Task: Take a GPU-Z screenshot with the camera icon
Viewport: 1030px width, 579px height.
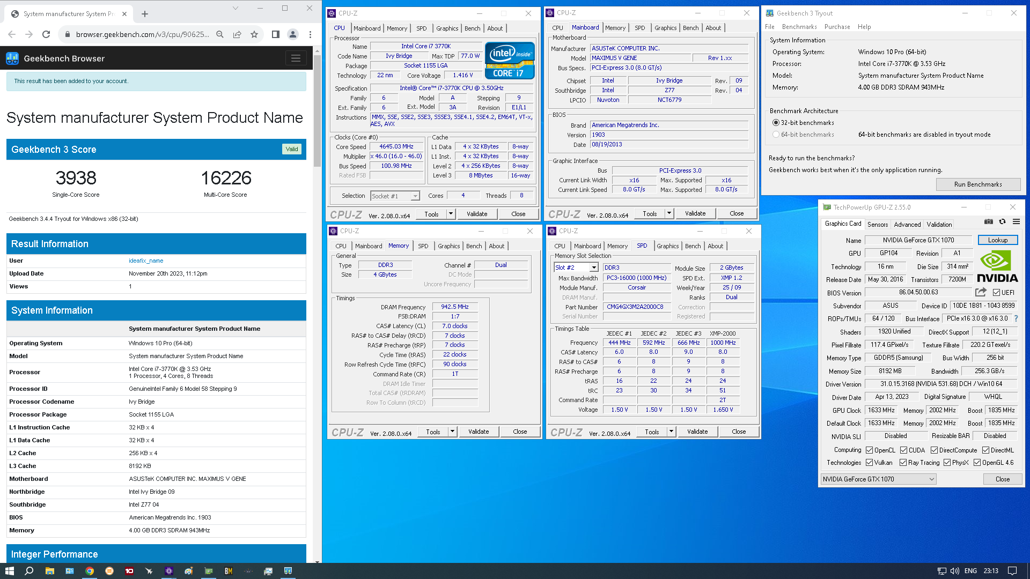Action: pos(989,222)
